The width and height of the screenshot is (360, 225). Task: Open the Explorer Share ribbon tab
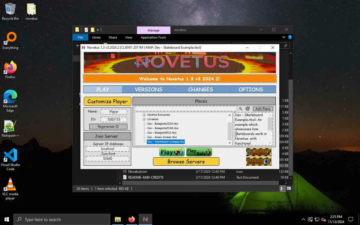113,37
